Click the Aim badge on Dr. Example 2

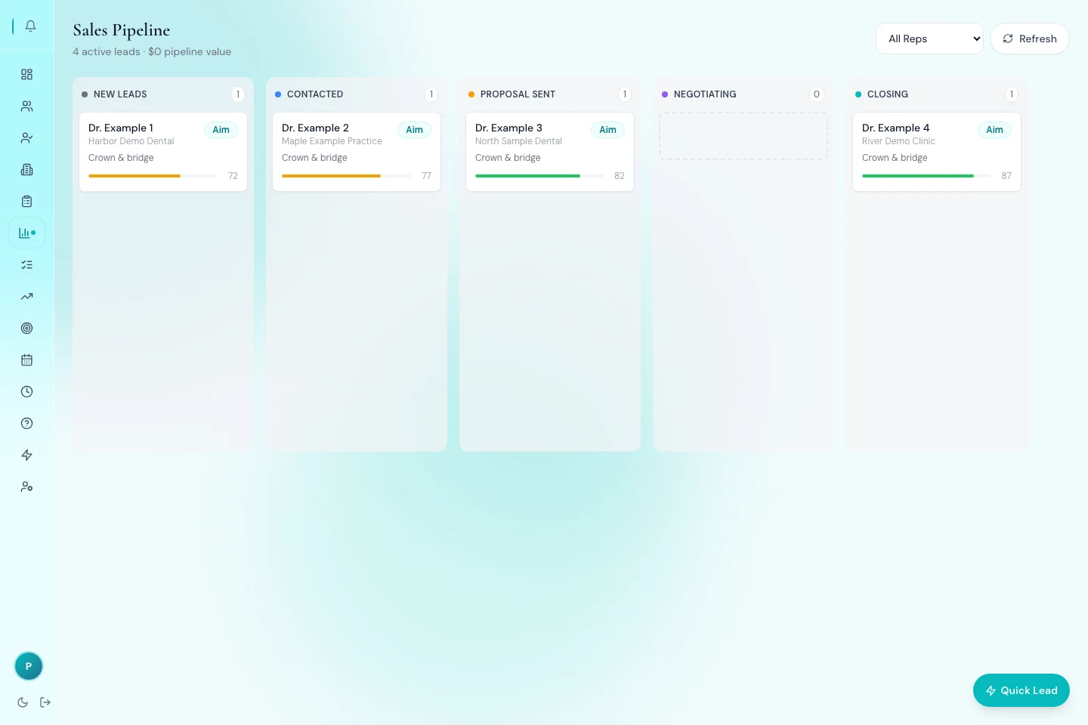point(414,130)
